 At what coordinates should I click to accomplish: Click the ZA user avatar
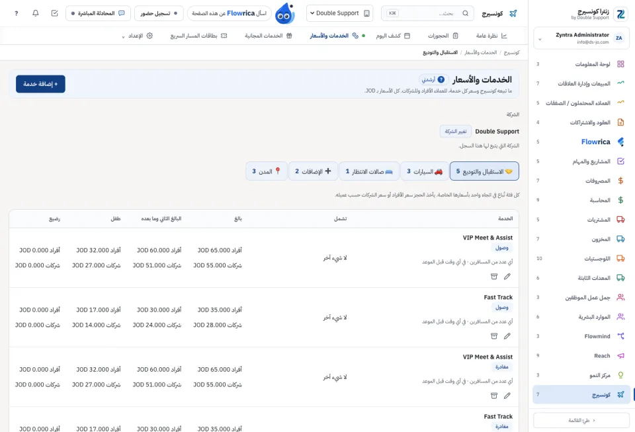point(619,38)
